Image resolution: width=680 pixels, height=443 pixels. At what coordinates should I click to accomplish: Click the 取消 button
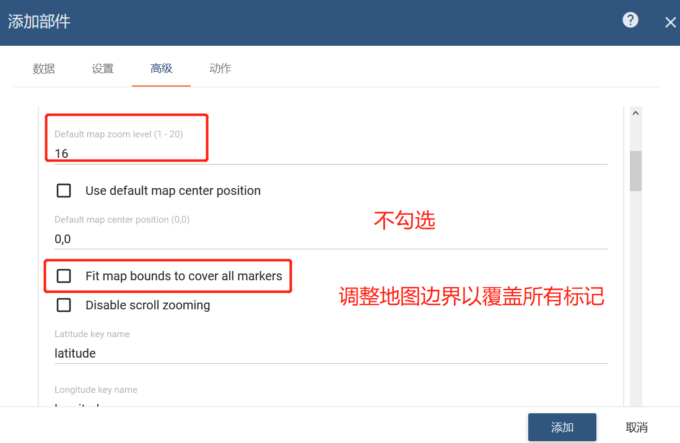[637, 428]
